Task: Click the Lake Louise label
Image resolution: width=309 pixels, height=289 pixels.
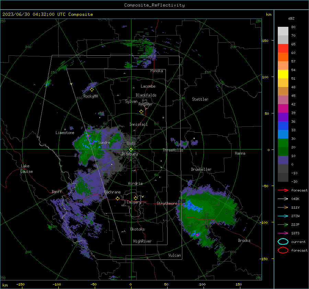Action: [x=26, y=169]
